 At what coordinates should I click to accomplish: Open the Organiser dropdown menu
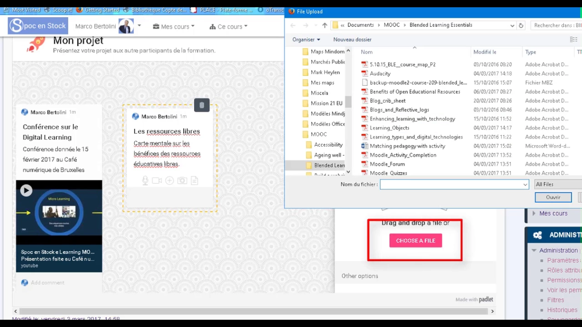(x=306, y=40)
